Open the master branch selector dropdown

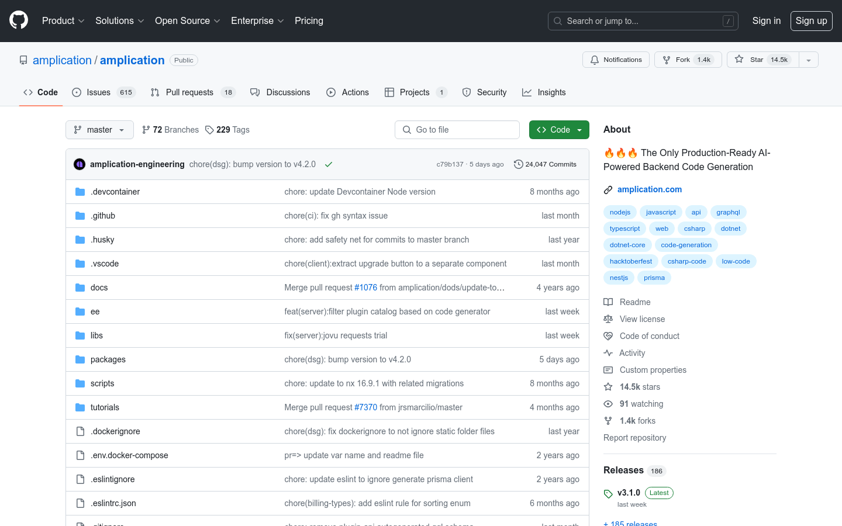tap(99, 130)
